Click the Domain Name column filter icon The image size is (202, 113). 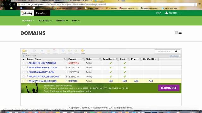click(x=64, y=59)
